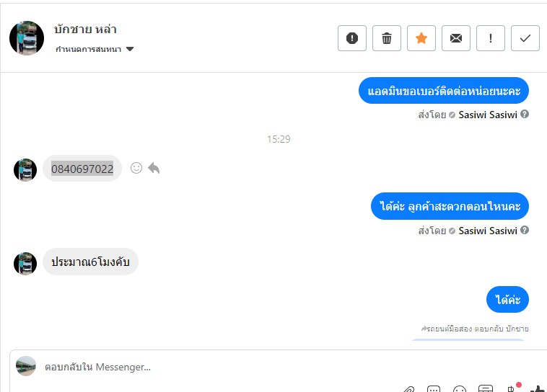Open help icon beside first Sasiwi Sasiwi
The width and height of the screenshot is (547, 392).
(525, 114)
